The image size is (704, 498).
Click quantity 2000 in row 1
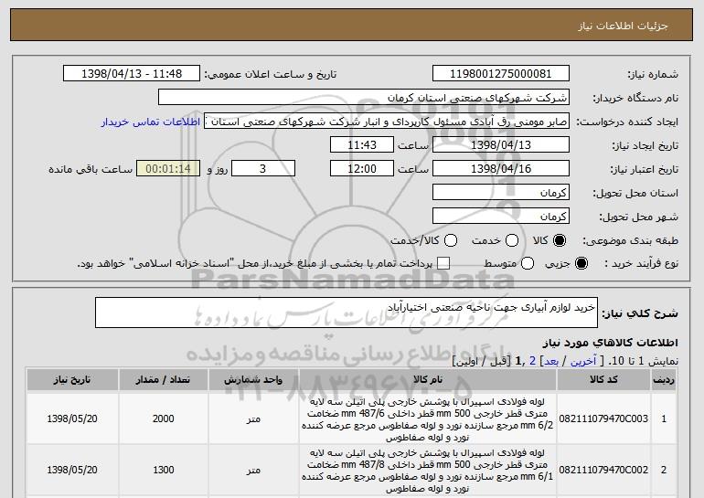(163, 419)
